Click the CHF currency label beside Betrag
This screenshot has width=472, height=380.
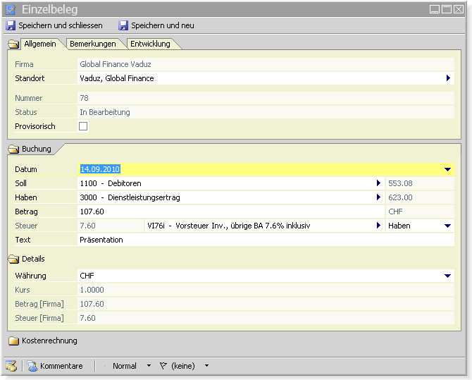[x=420, y=212]
